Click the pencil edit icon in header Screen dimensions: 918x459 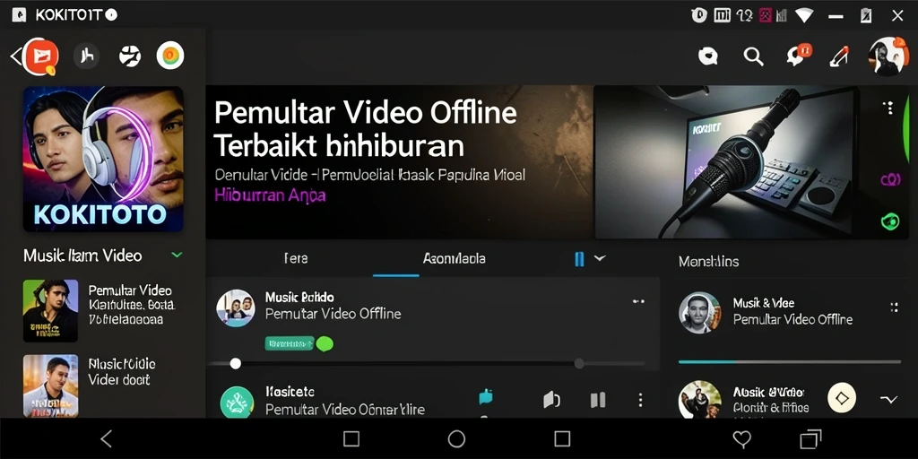[x=839, y=56]
